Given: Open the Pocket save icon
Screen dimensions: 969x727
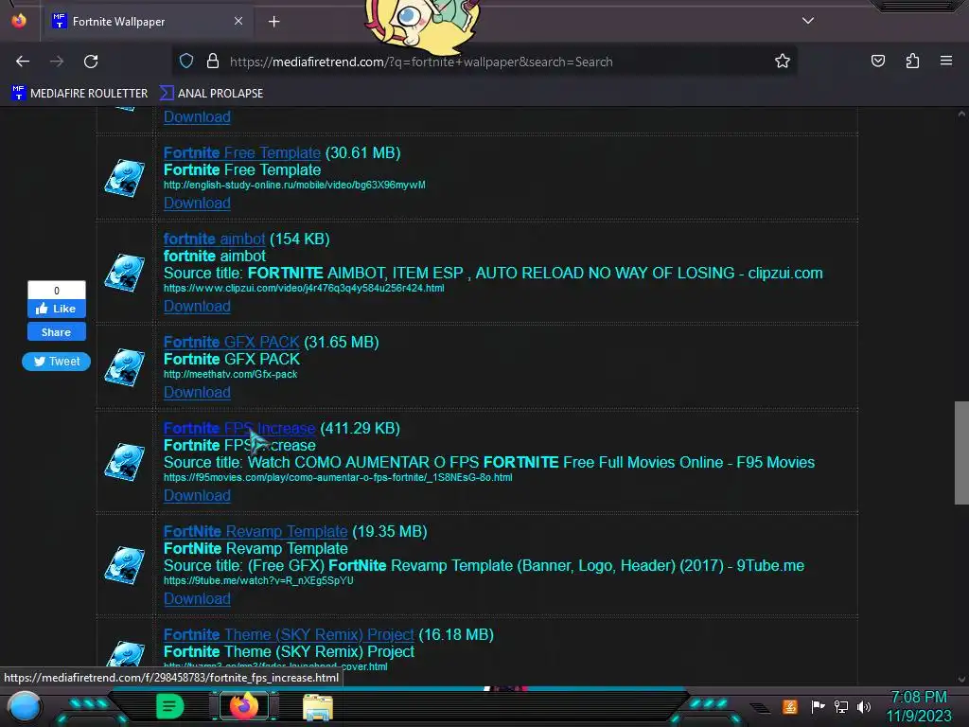Looking at the screenshot, I should (x=878, y=61).
